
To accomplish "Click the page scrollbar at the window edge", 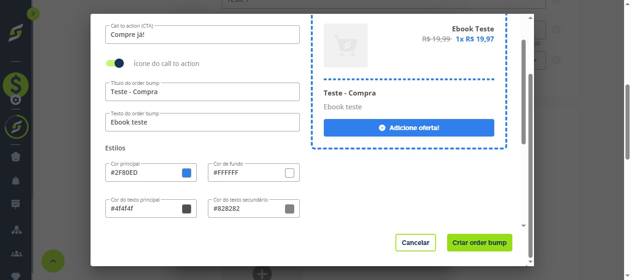I will [627, 122].
